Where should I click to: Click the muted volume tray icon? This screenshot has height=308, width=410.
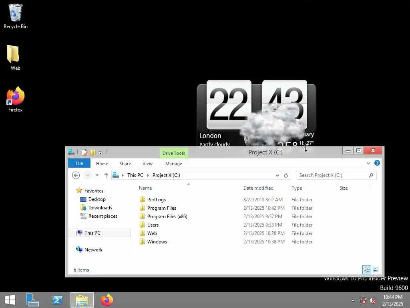(372, 301)
